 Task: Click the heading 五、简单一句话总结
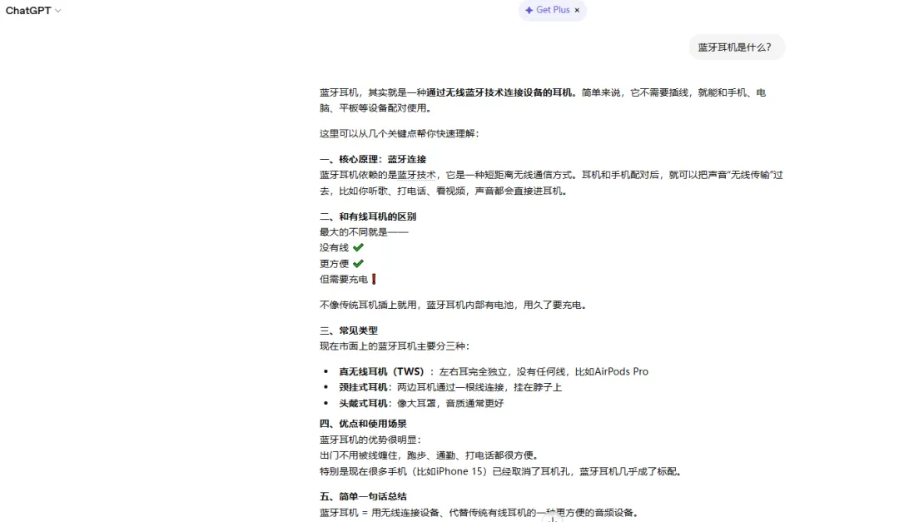[x=363, y=497]
